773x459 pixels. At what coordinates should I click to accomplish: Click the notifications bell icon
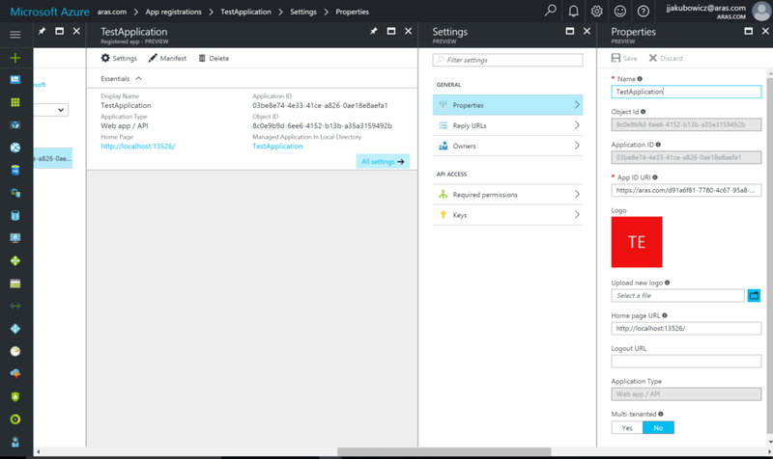574,12
